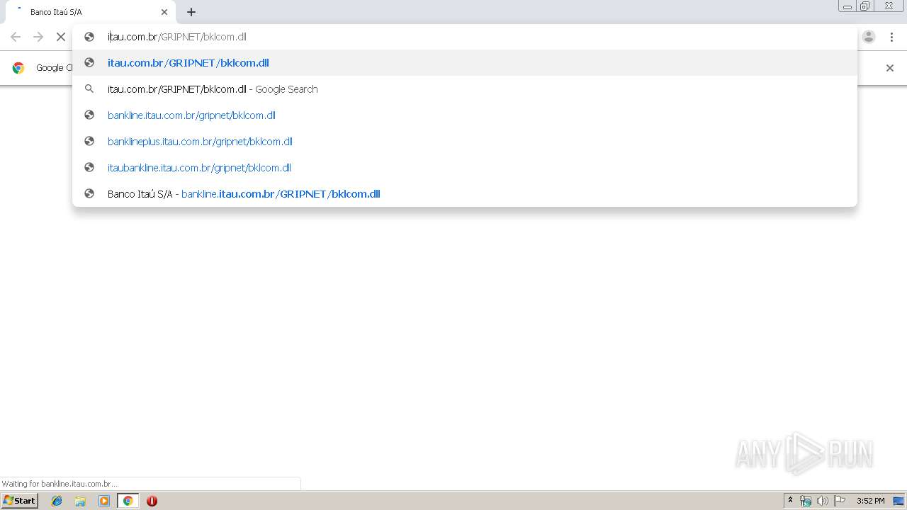The width and height of the screenshot is (907, 510).
Task: Restore down the Chrome window
Action: [865, 6]
